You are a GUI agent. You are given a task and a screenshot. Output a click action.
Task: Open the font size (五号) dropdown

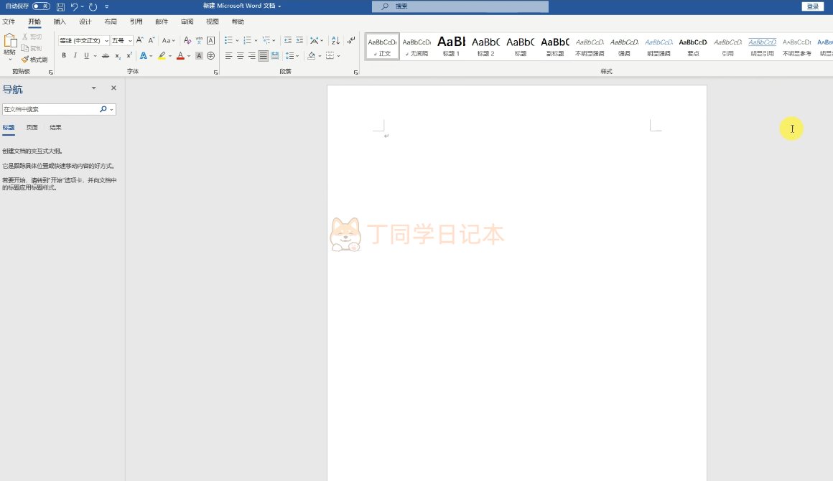click(130, 41)
